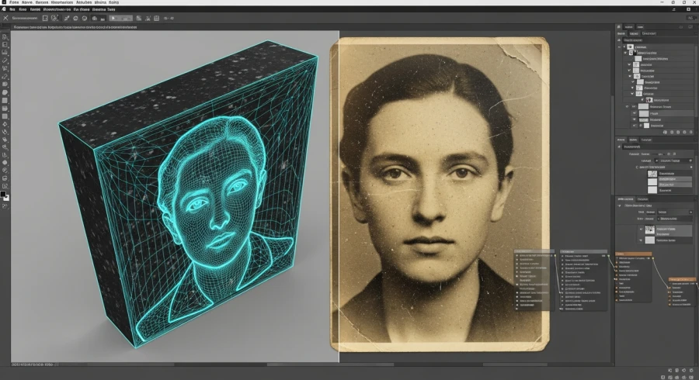The image size is (699, 380).
Task: Click the grid icon in the options bar
Action: point(156,19)
